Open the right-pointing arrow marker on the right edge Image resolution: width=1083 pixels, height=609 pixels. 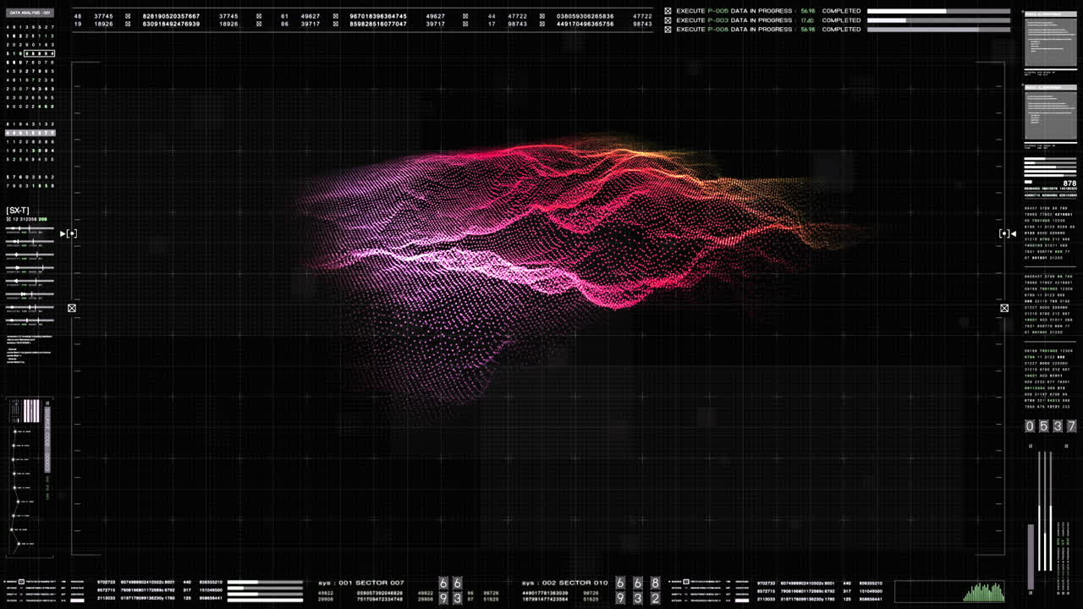pyautogui.click(x=1012, y=233)
